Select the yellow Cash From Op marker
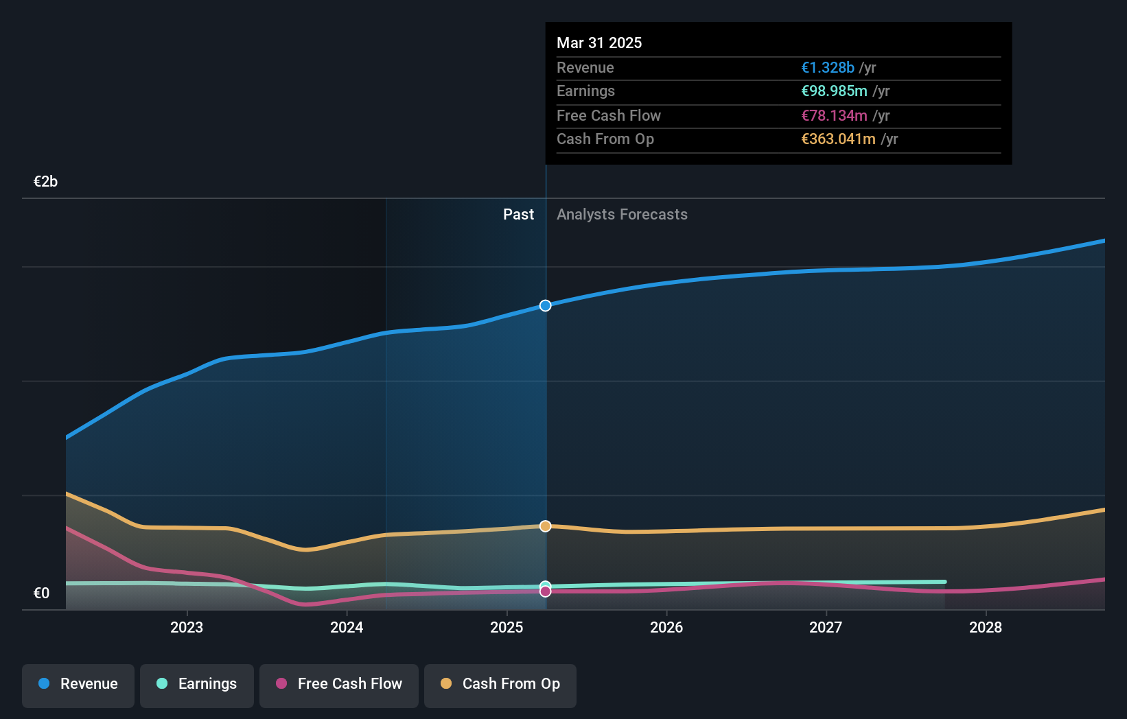 click(x=545, y=526)
